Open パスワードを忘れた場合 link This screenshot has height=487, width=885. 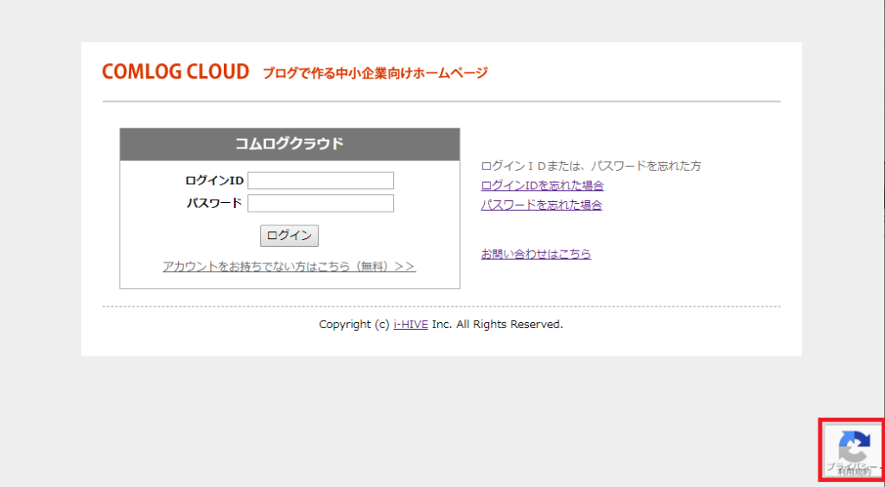coord(541,205)
